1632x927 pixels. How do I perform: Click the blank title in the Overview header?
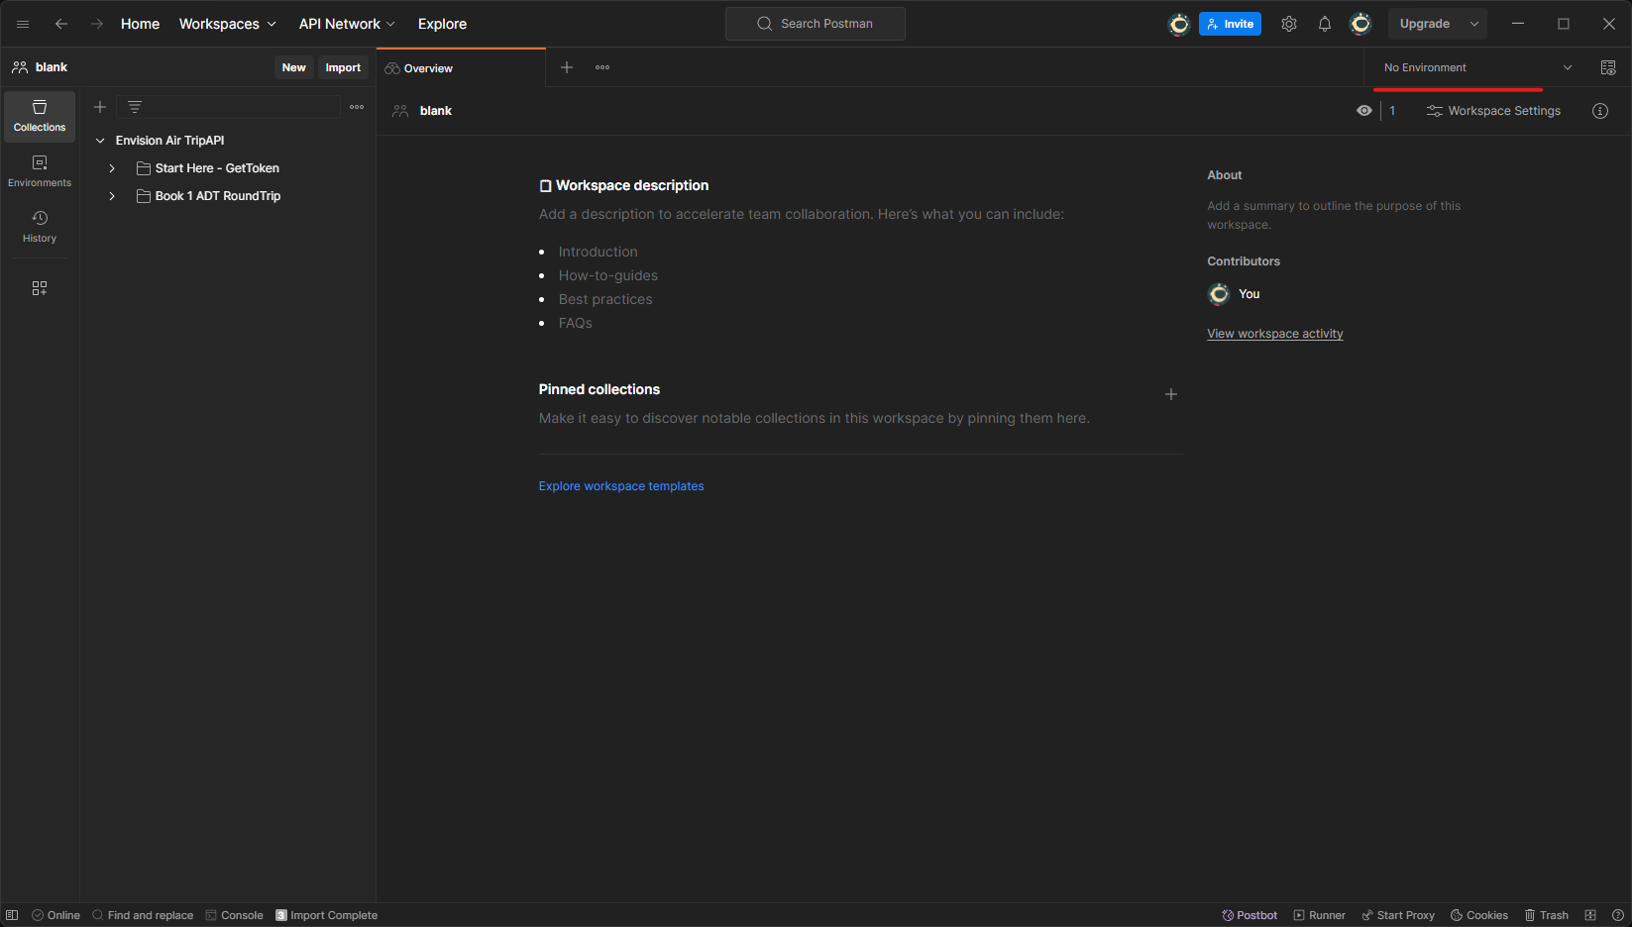[x=436, y=111]
